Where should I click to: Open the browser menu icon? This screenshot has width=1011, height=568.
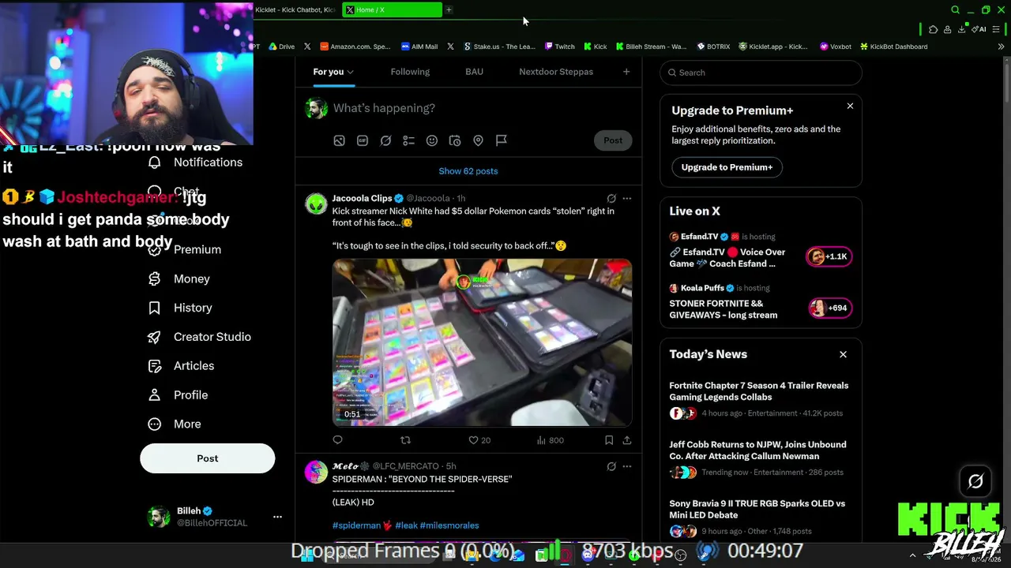click(x=996, y=30)
